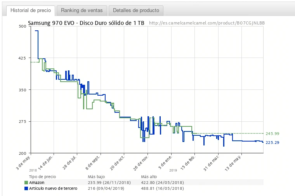
Task: Click the Samsung 970 EVO chart title
Action: 86,23
